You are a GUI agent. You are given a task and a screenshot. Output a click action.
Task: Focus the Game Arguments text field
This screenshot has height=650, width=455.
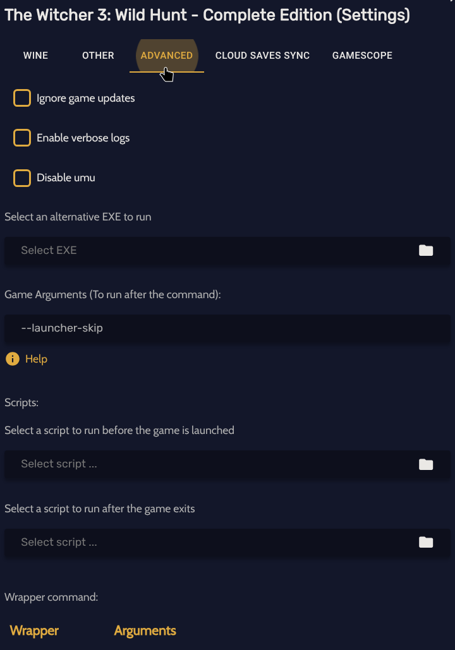pyautogui.click(x=227, y=328)
